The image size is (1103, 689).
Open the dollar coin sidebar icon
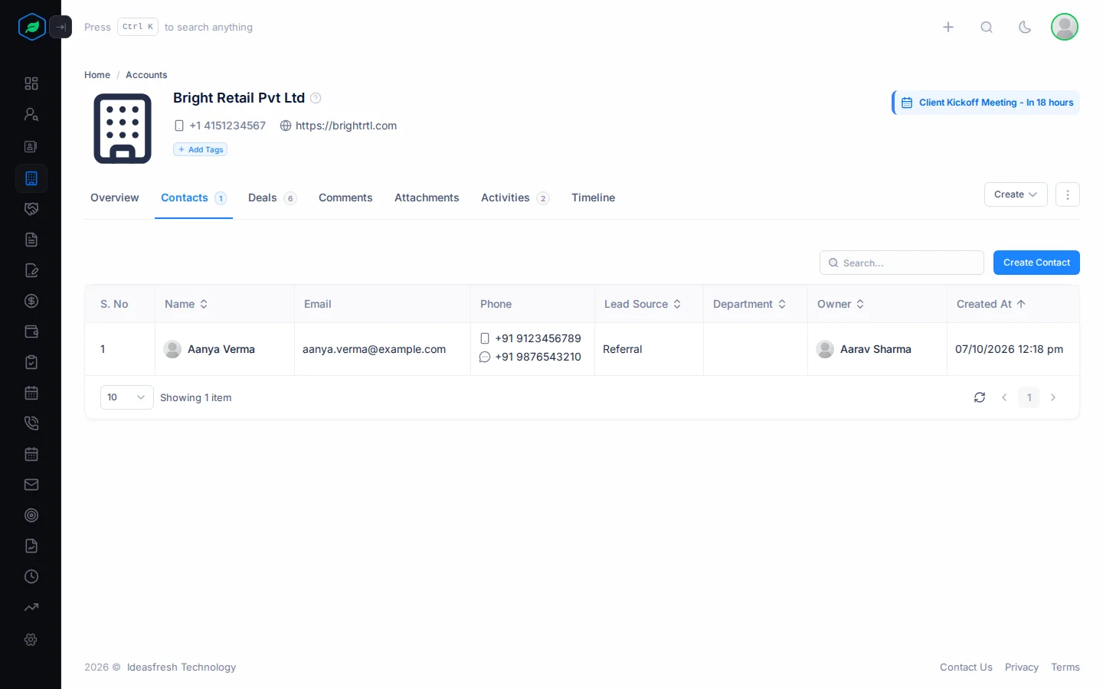point(31,301)
